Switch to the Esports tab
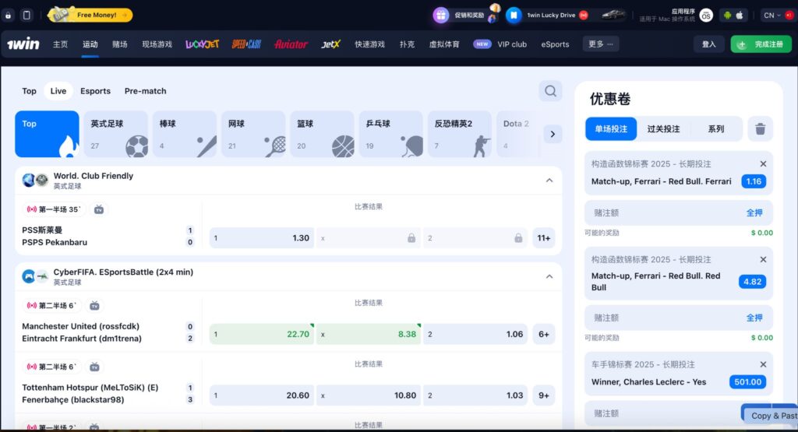The width and height of the screenshot is (798, 432). (95, 91)
